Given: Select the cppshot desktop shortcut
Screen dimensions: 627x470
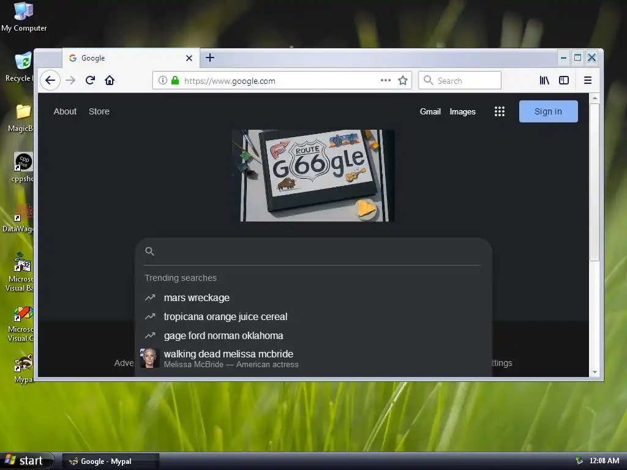Looking at the screenshot, I should [22, 168].
